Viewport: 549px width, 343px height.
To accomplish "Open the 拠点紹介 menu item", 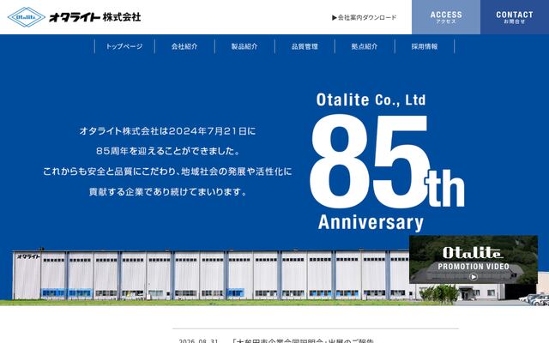I will point(365,46).
